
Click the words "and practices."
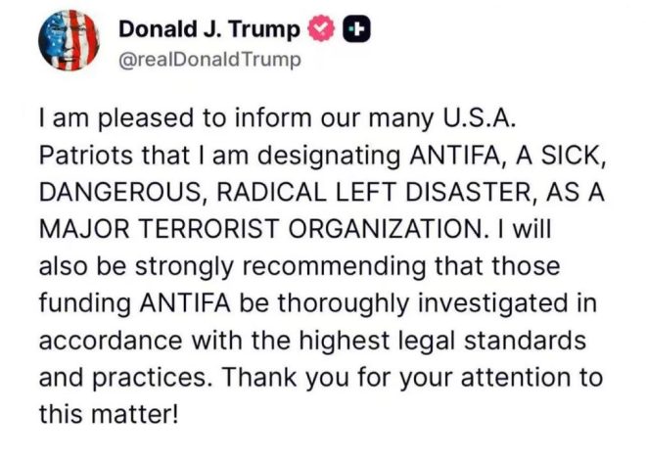coord(126,378)
